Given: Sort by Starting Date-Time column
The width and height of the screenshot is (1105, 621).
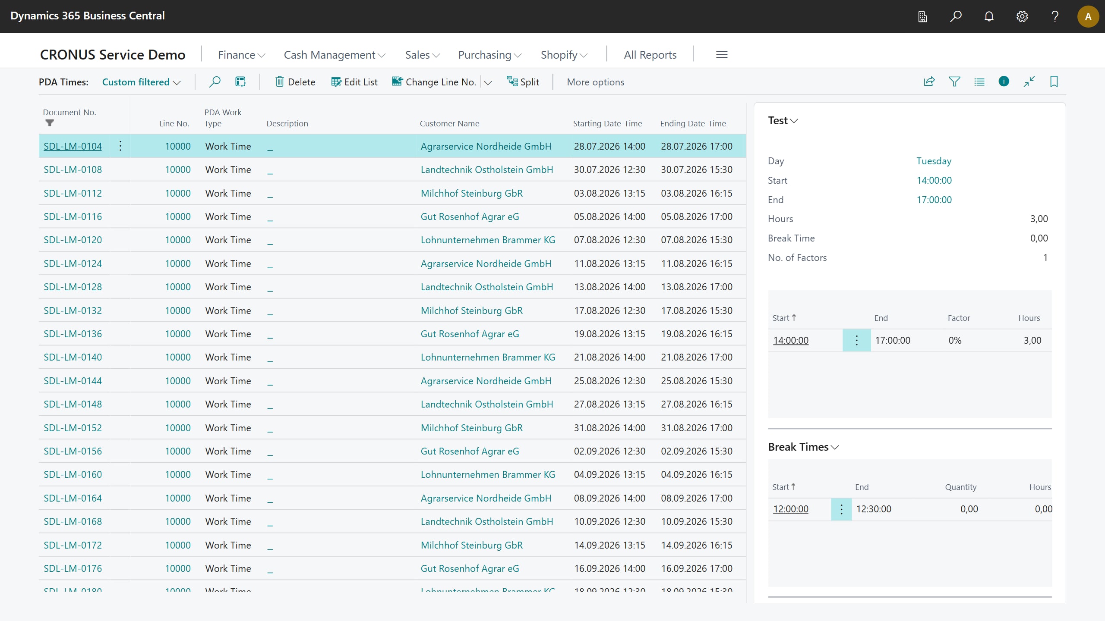Looking at the screenshot, I should click(608, 123).
